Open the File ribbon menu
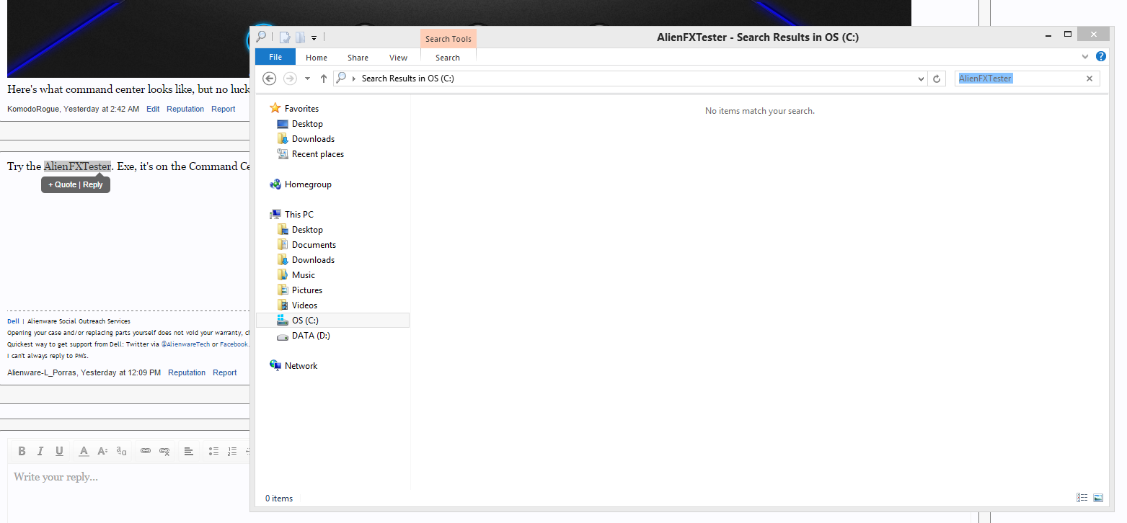 click(275, 58)
